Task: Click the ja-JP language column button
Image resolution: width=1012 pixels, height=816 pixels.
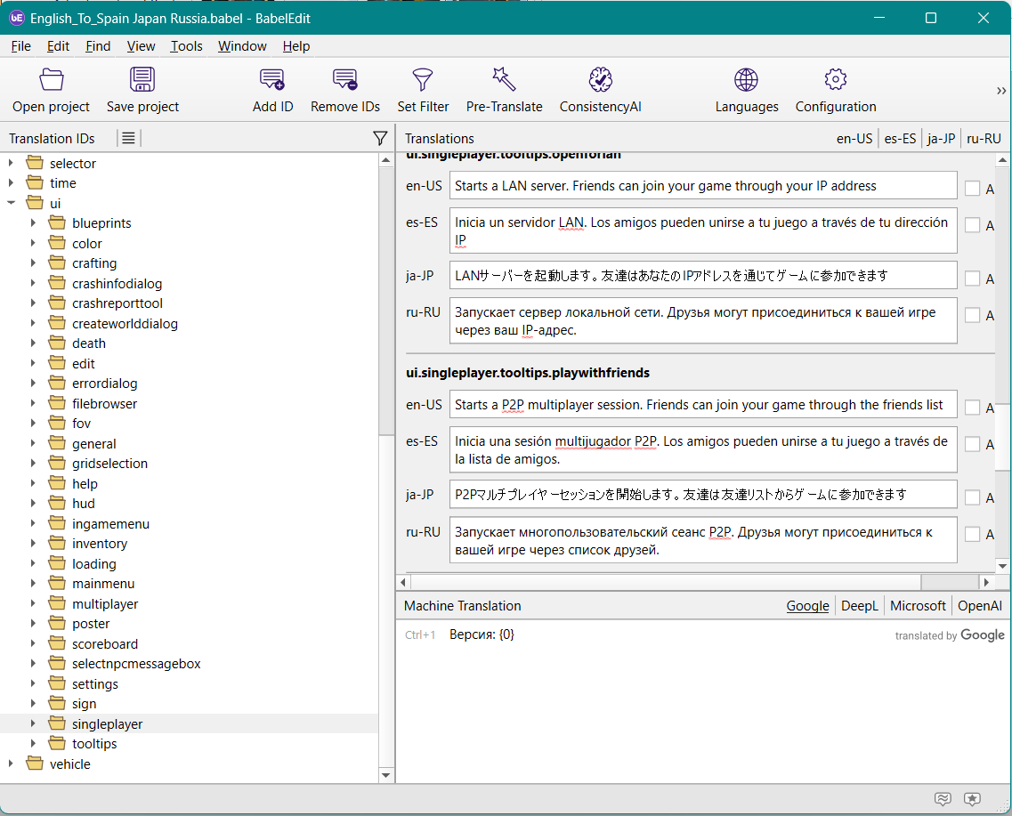Action: click(x=941, y=138)
